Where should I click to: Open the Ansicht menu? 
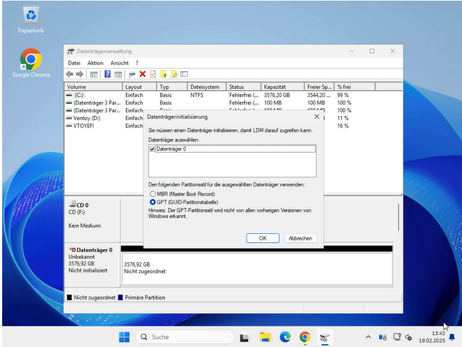click(x=120, y=63)
